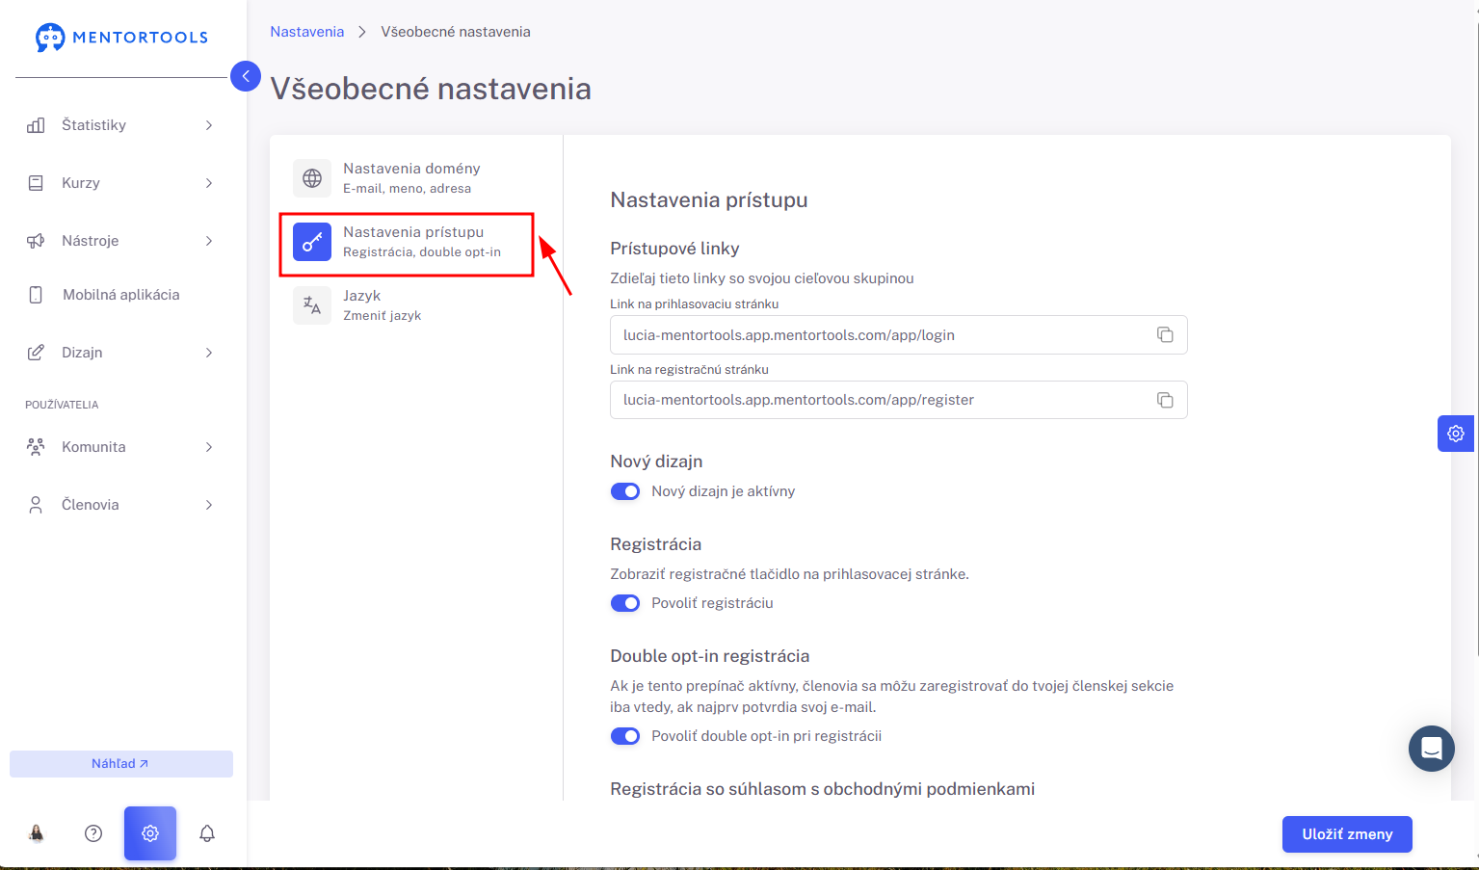Collapse the sidebar with blue arrow button
Screen dimensions: 1479x870
coord(246,75)
